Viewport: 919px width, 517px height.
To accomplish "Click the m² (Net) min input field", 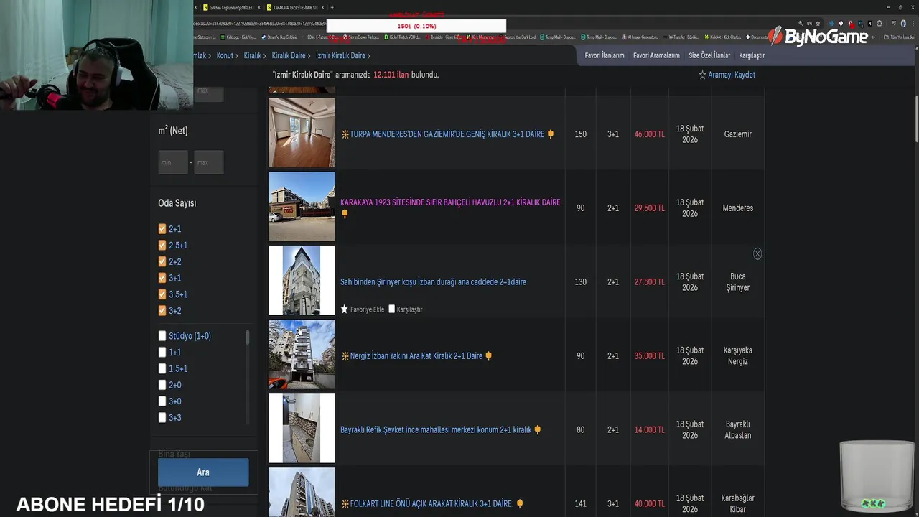I will tap(173, 162).
